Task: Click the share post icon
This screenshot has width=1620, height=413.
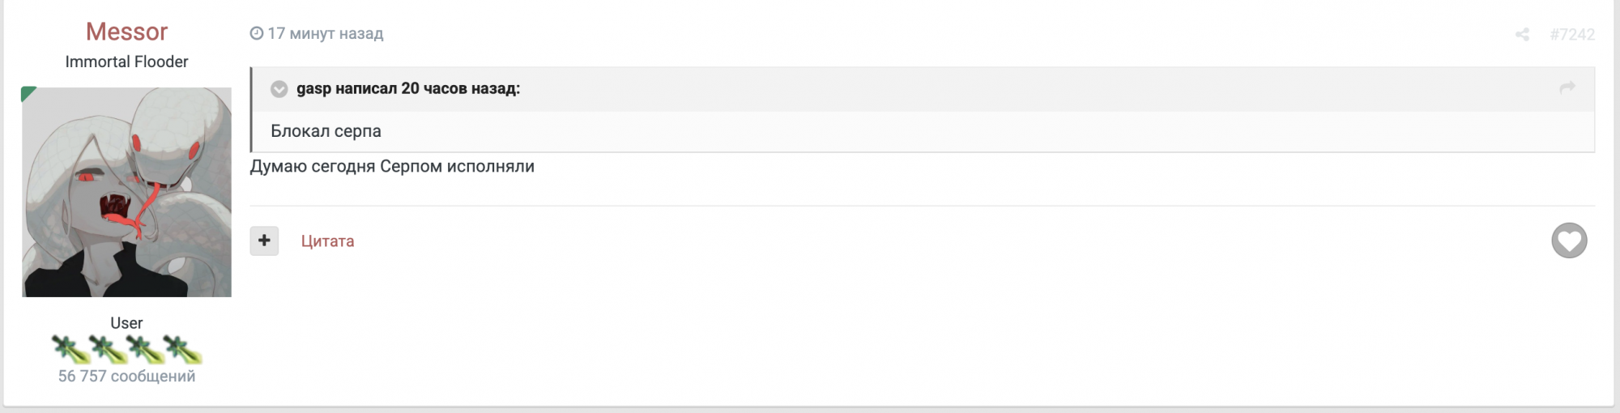Action: click(x=1522, y=34)
